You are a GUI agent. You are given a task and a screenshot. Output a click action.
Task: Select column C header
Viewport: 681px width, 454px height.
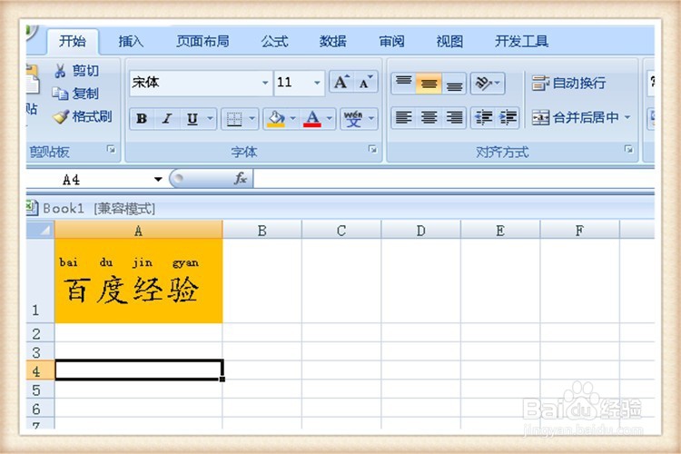coord(341,231)
